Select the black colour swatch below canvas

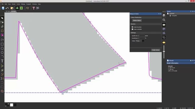[x=15, y=105]
